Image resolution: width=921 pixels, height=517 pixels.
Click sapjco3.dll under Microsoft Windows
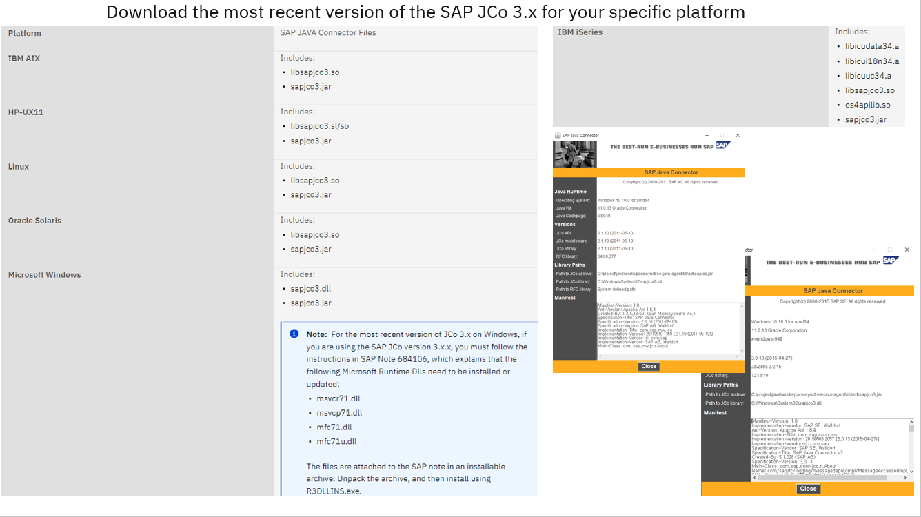(x=311, y=289)
